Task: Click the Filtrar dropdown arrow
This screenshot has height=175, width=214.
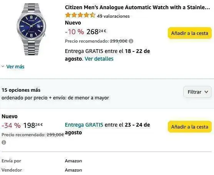Action: 206,92
